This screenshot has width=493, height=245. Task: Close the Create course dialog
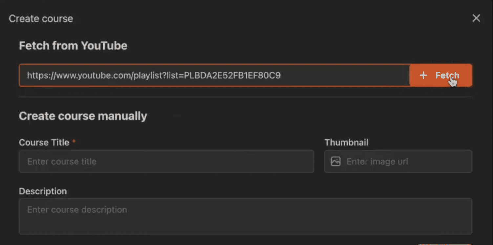coord(476,18)
